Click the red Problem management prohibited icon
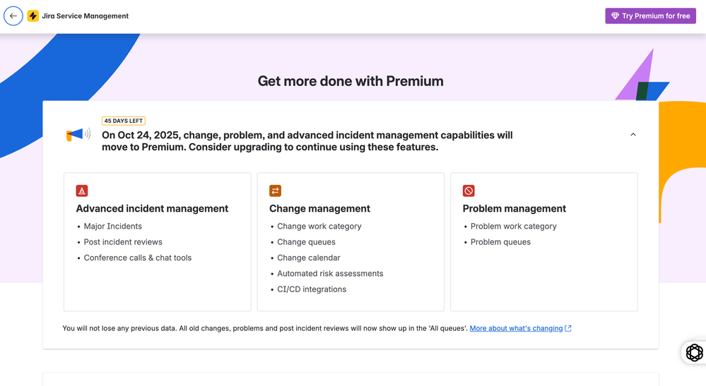Image resolution: width=706 pixels, height=386 pixels. pos(469,191)
